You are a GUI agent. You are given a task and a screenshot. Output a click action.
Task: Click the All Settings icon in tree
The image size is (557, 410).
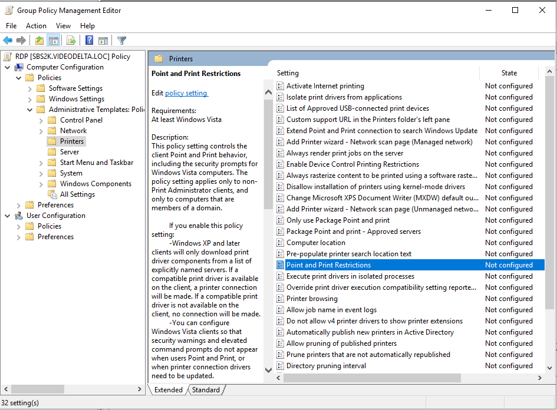(52, 194)
